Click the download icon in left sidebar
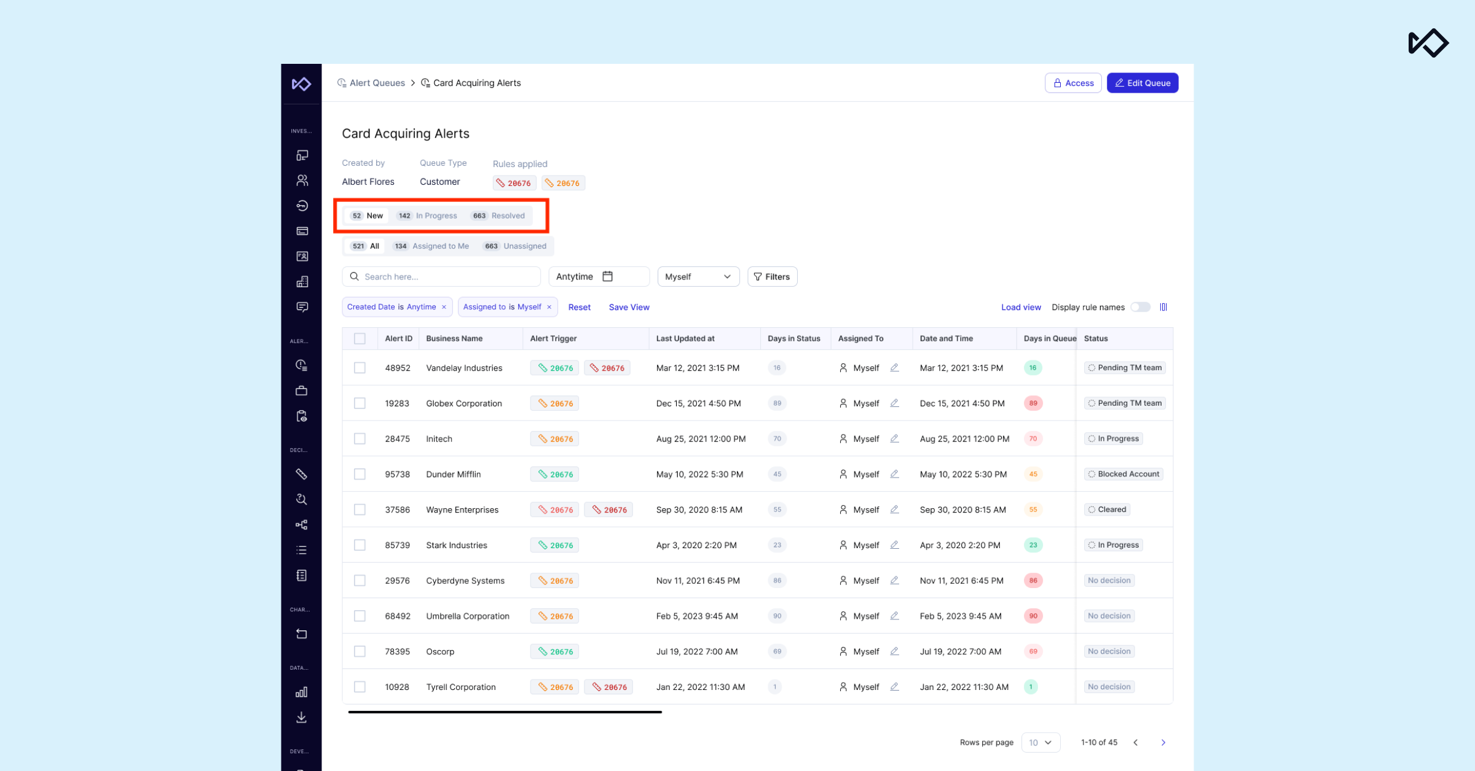 (x=301, y=717)
